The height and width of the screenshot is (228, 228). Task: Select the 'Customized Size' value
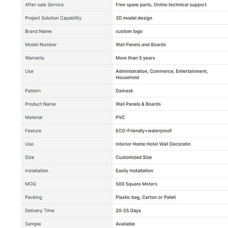[x=134, y=157]
